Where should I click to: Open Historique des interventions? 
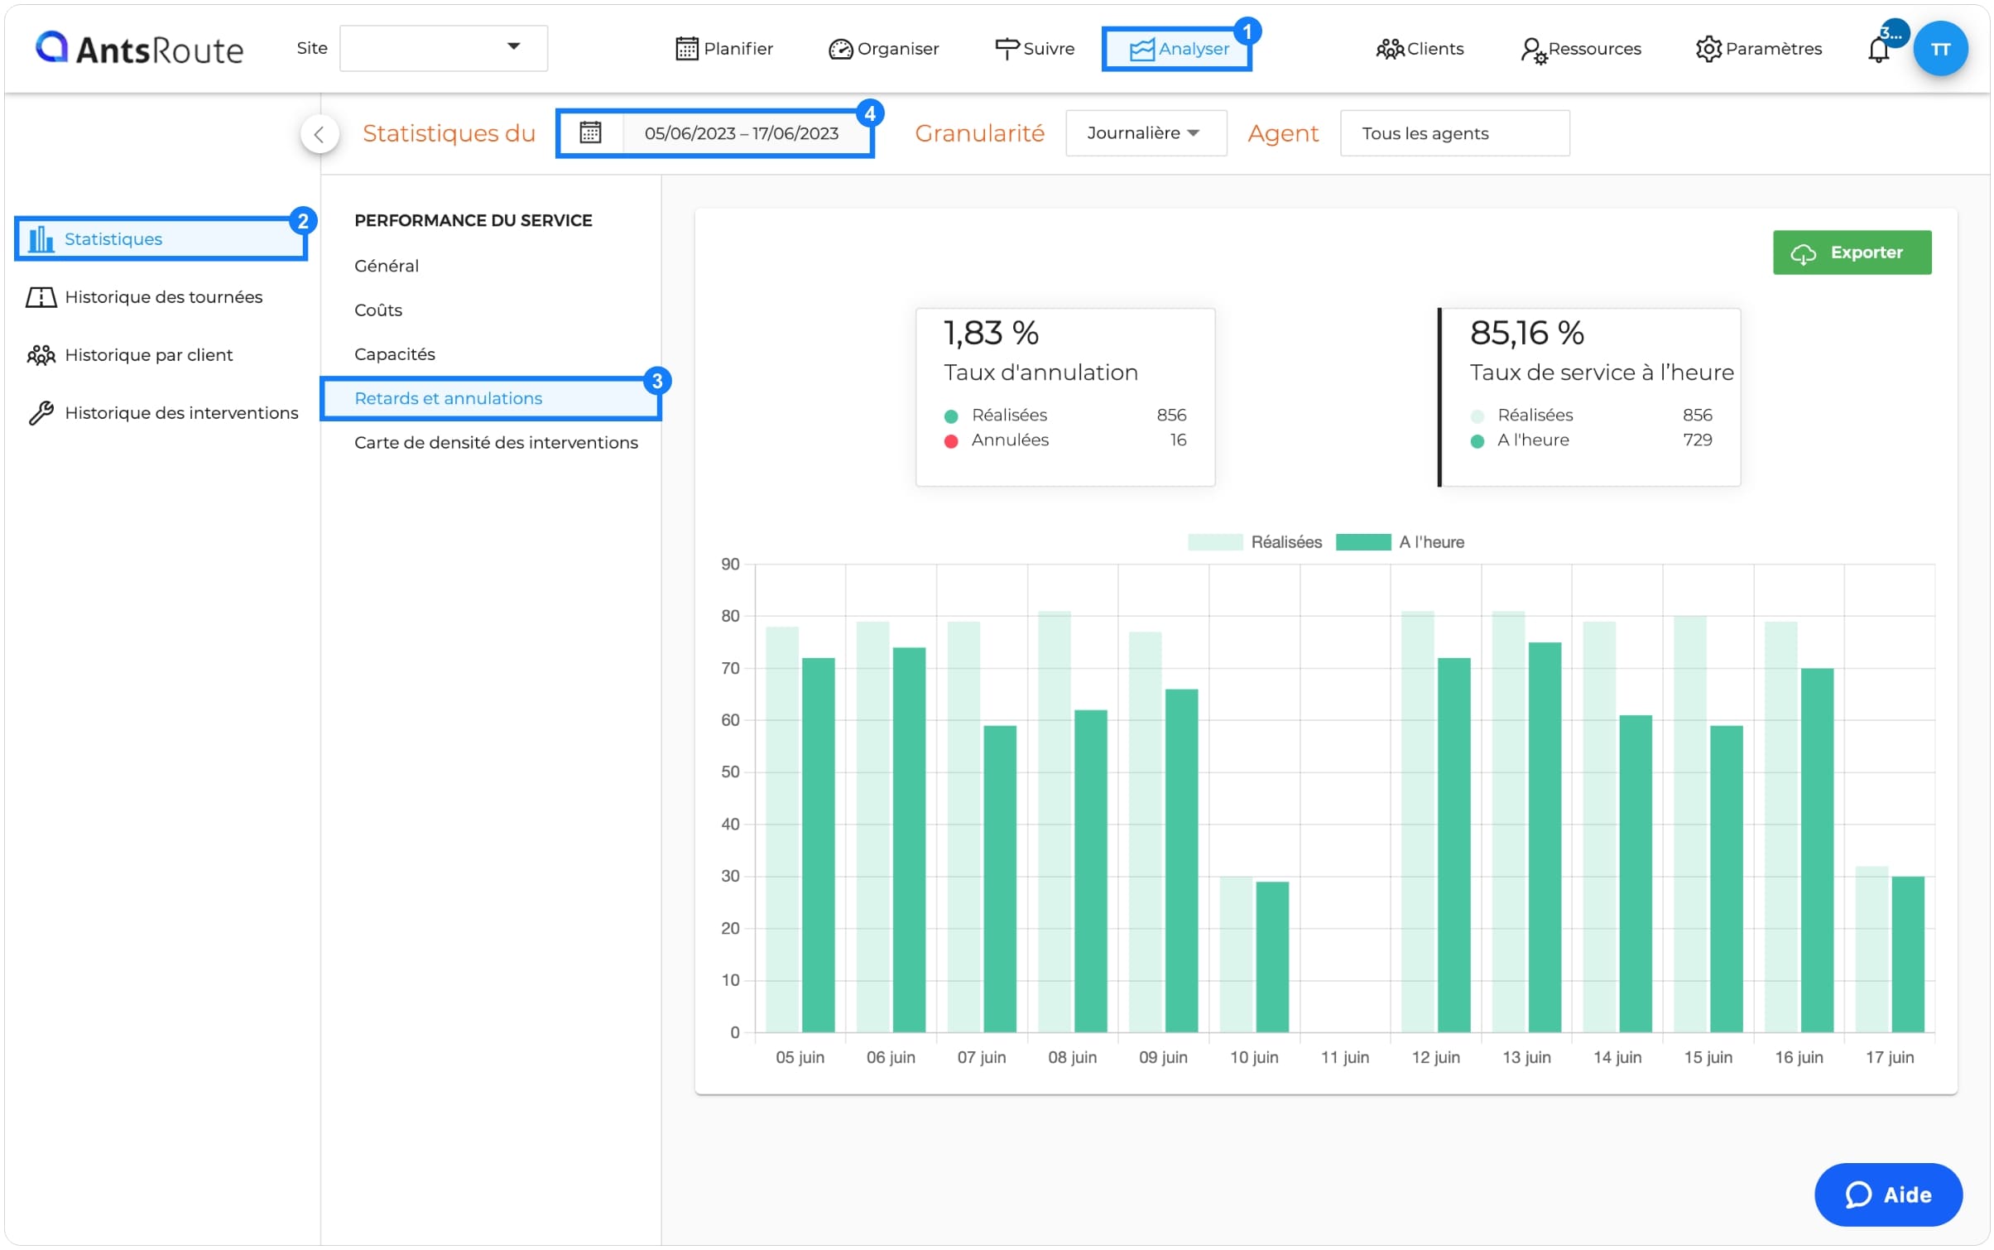(x=162, y=413)
